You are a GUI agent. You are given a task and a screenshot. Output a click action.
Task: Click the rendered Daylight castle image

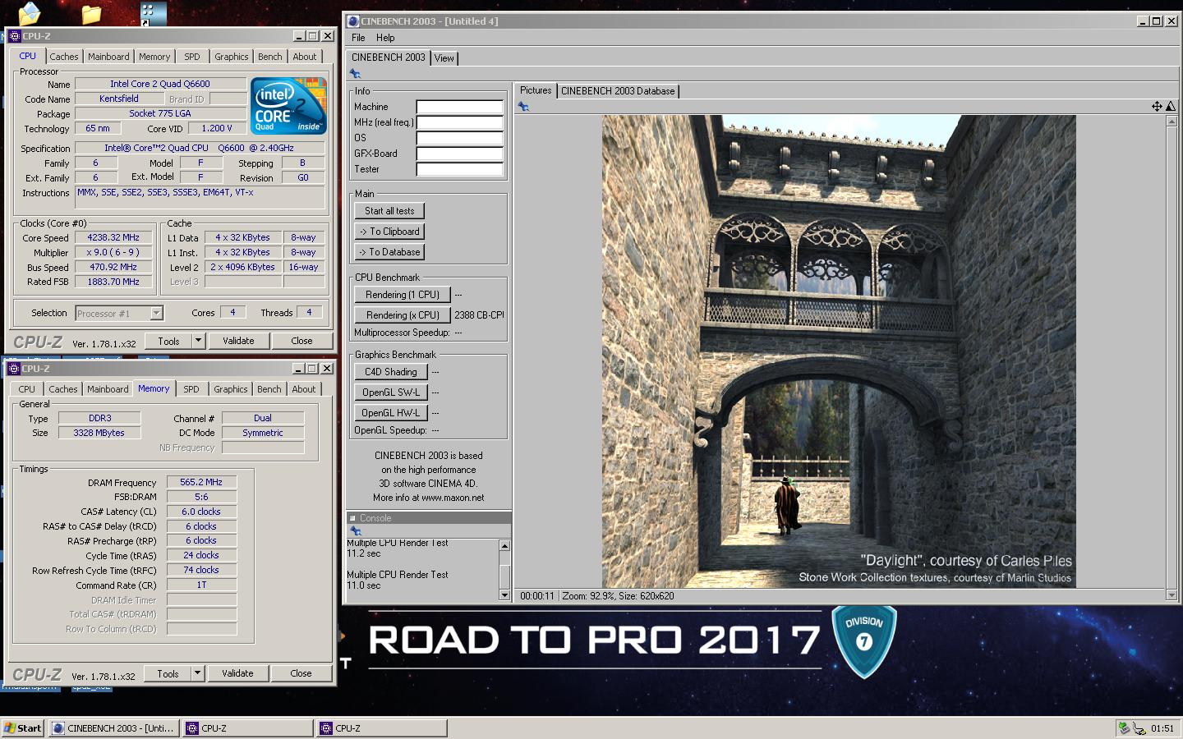click(839, 351)
